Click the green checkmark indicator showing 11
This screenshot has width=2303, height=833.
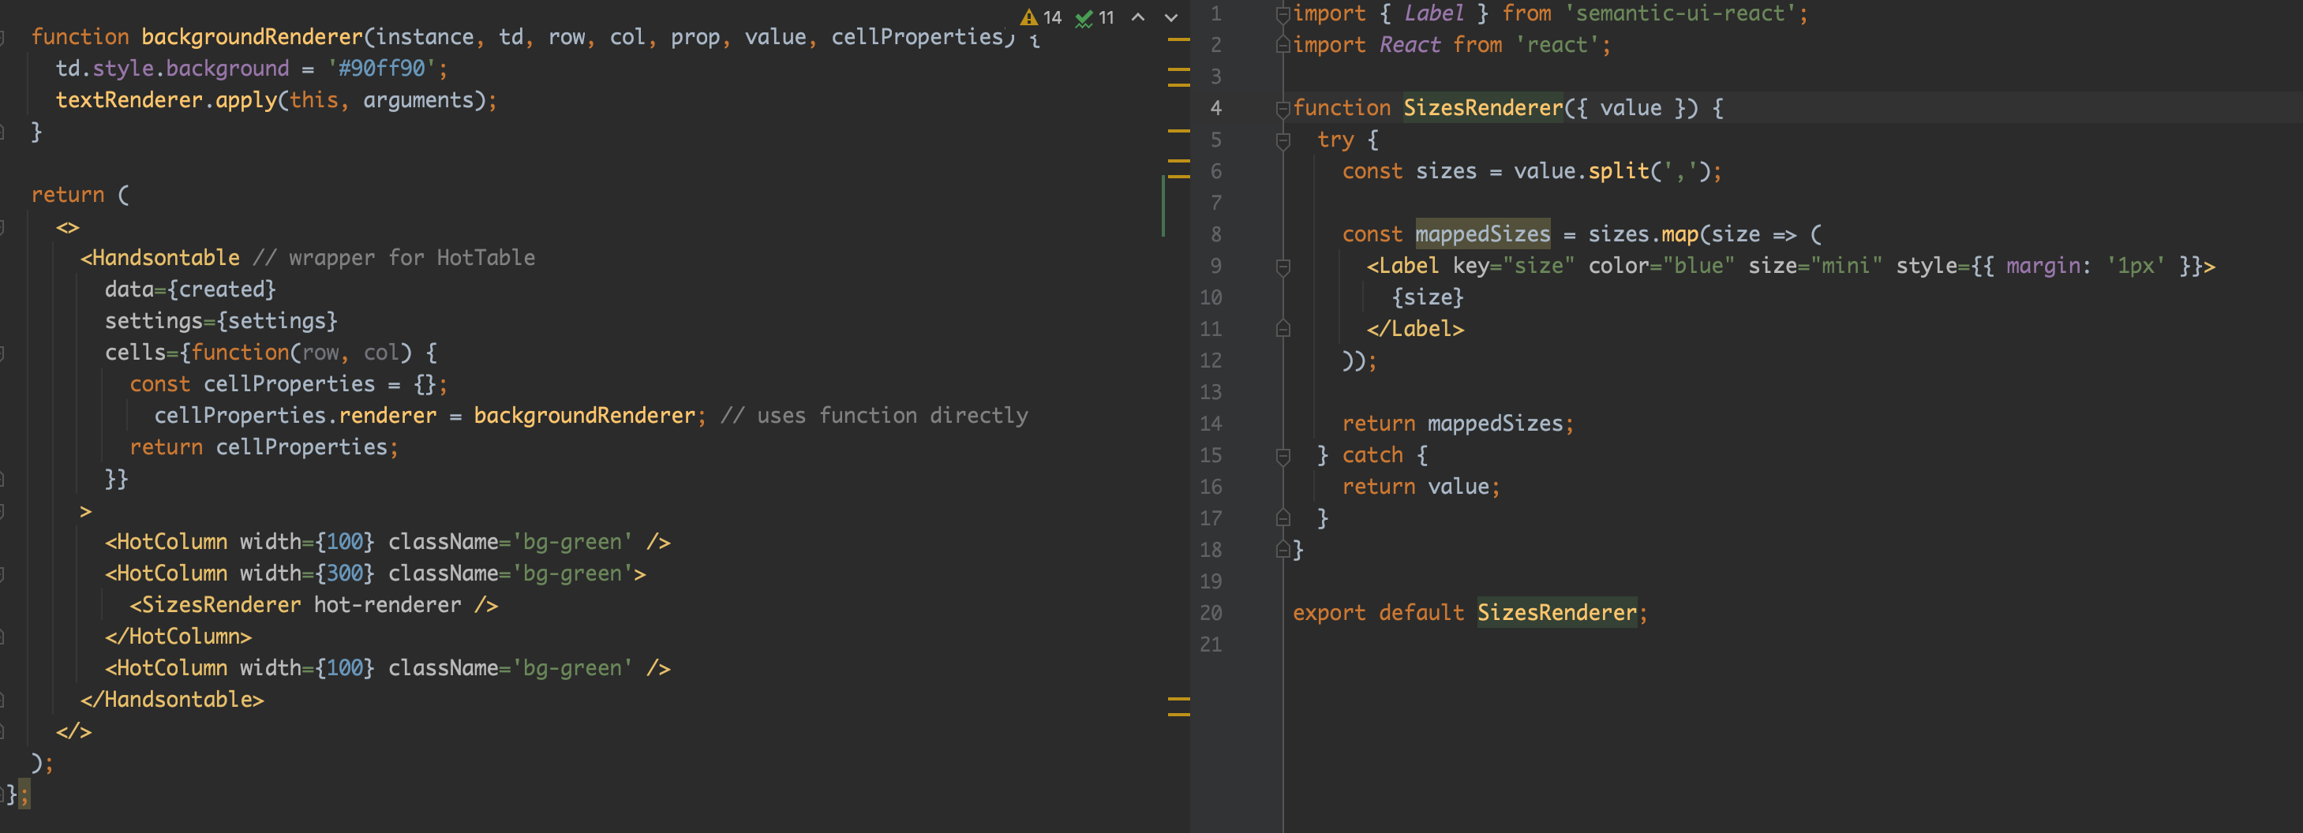(1095, 17)
